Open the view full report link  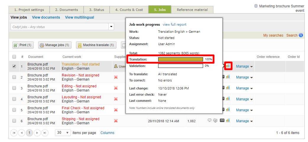tap(174, 25)
